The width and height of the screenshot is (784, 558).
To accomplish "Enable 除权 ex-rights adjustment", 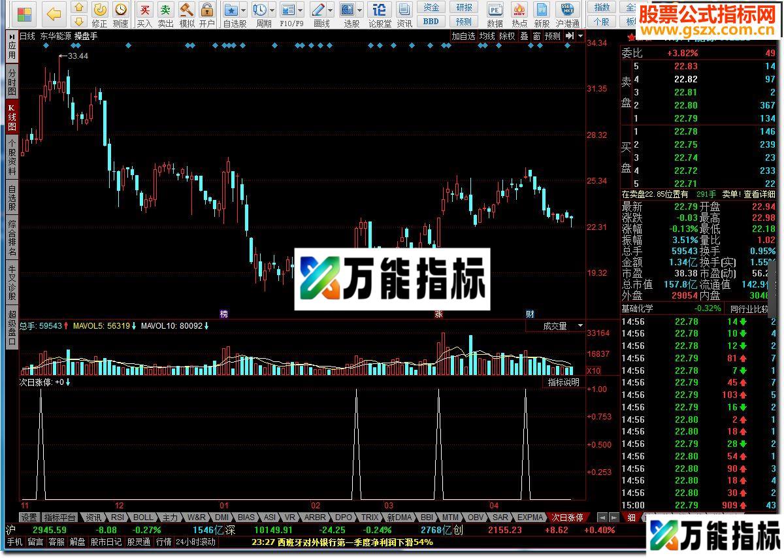I will [506, 36].
